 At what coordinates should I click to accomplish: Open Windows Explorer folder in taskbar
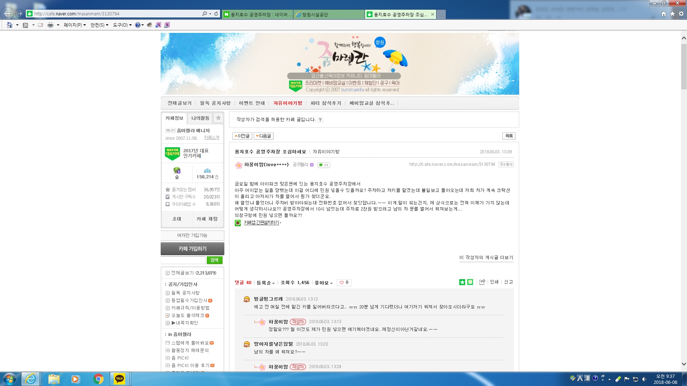click(54, 379)
